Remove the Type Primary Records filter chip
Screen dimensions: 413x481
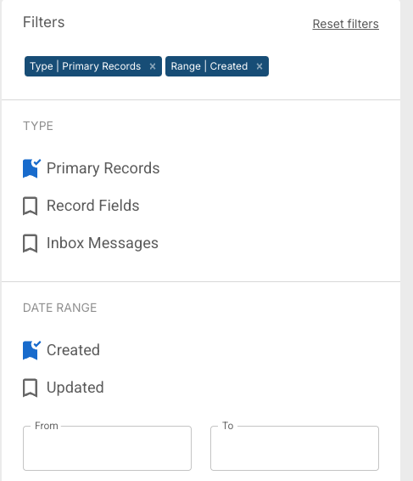tap(153, 66)
